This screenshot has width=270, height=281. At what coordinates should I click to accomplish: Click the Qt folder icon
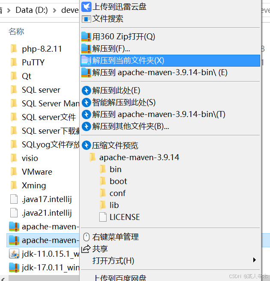tap(14, 76)
